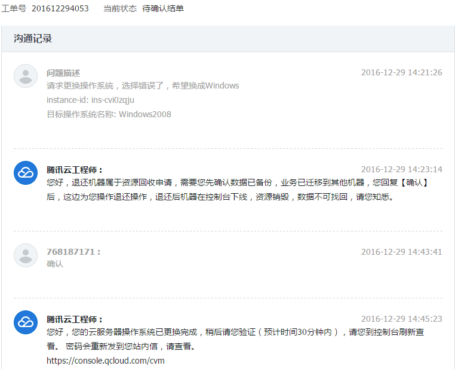
Task: Click the gray avatar next to 768187171
Action: click(x=26, y=255)
